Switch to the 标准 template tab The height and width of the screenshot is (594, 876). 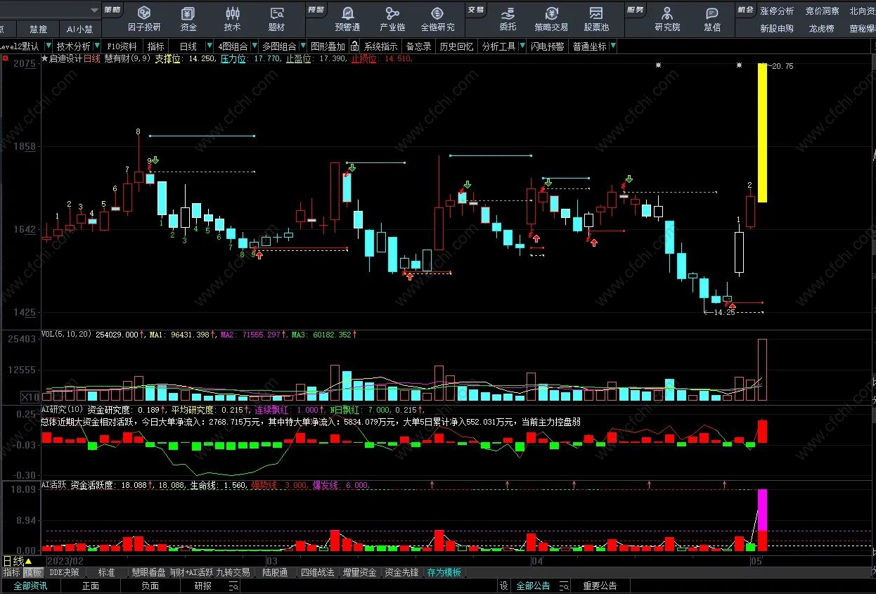click(x=106, y=573)
